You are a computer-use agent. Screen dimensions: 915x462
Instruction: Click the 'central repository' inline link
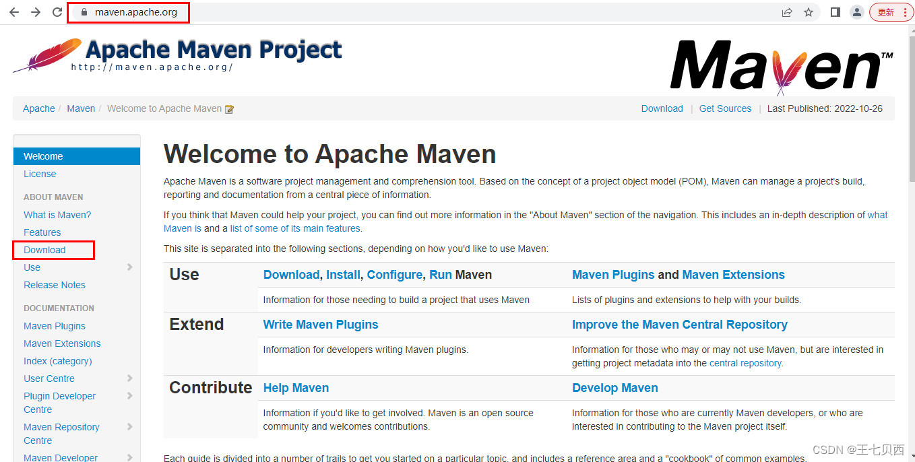click(x=745, y=363)
